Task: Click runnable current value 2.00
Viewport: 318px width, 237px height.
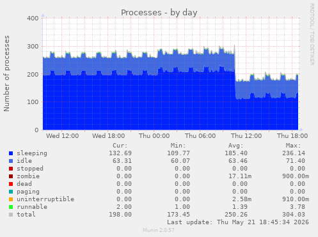Action: pos(124,207)
